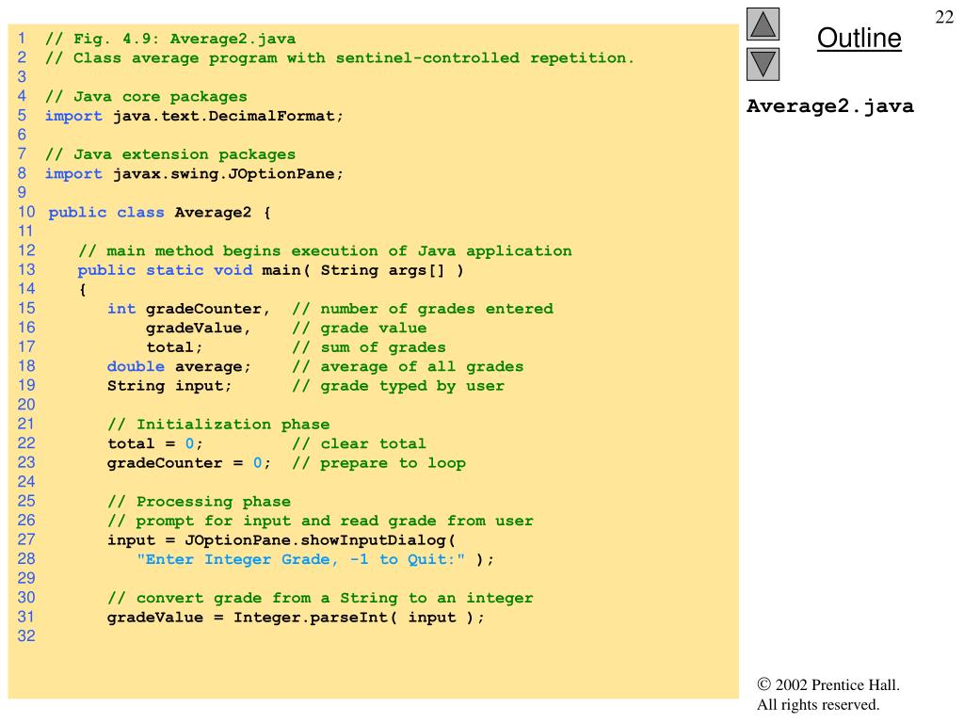This screenshot has width=964, height=723.
Task: Click the "total = 0;" statement
Action: [x=155, y=443]
